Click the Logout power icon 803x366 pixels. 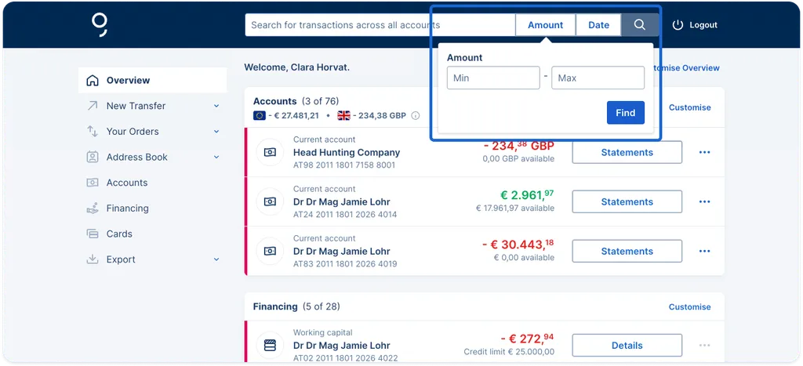click(678, 25)
